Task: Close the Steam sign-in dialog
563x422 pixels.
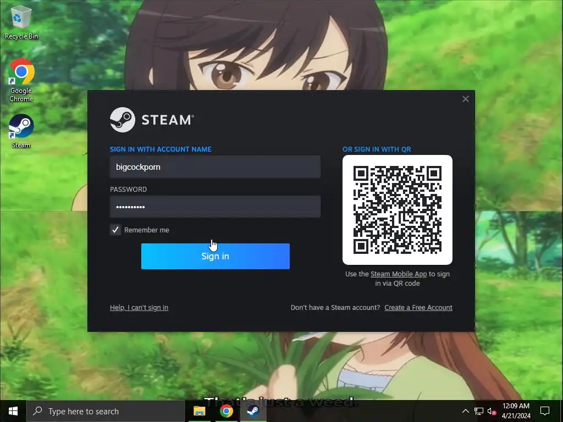Action: tap(465, 99)
